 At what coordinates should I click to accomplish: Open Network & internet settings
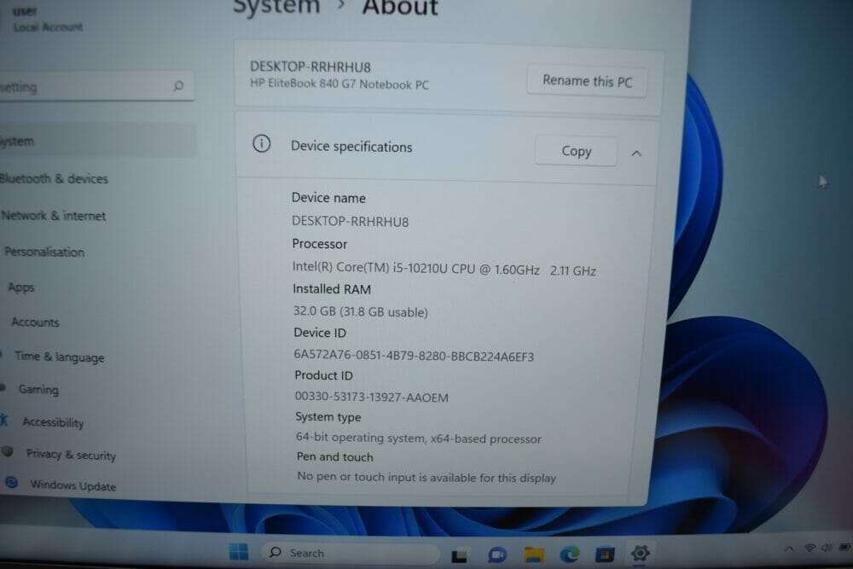[x=53, y=216]
